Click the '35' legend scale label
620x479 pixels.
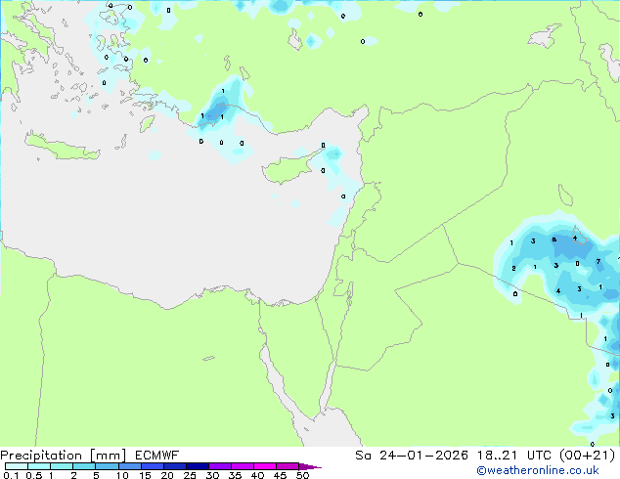[x=235, y=475]
